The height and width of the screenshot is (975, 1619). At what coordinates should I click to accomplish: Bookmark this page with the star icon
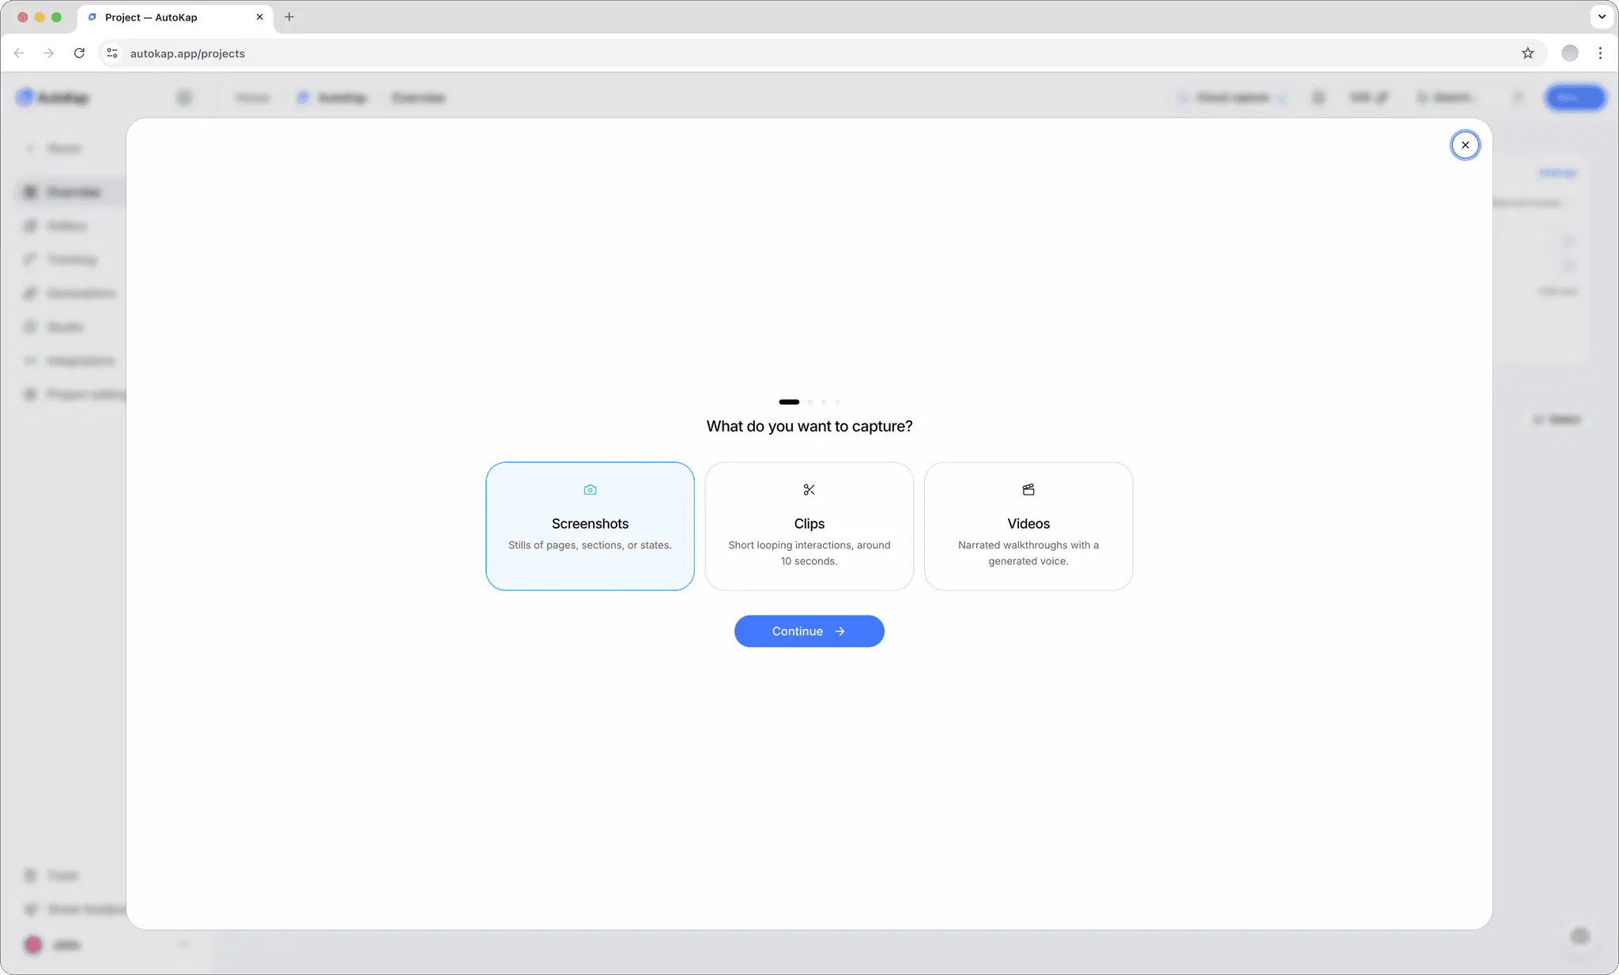pos(1527,53)
